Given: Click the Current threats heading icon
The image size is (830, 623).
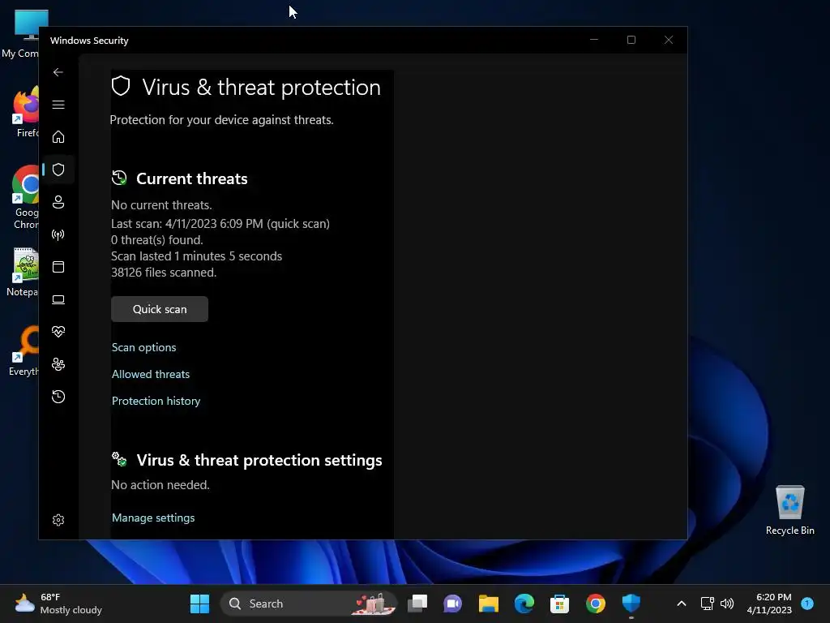Looking at the screenshot, I should (x=119, y=178).
